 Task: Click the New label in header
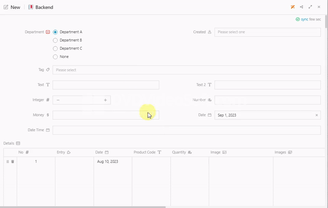point(15,7)
